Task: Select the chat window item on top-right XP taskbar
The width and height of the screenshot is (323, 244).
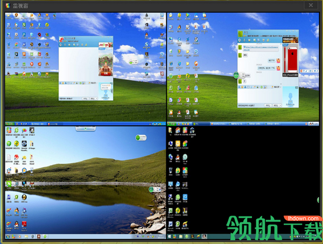Action: [201, 124]
